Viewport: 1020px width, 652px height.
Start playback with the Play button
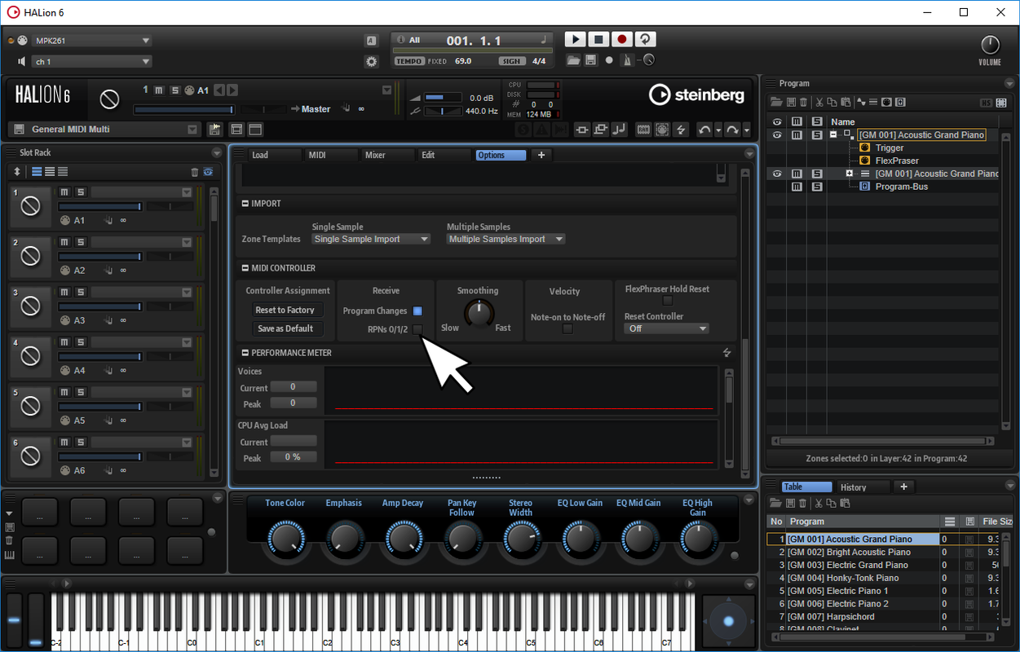(x=575, y=39)
